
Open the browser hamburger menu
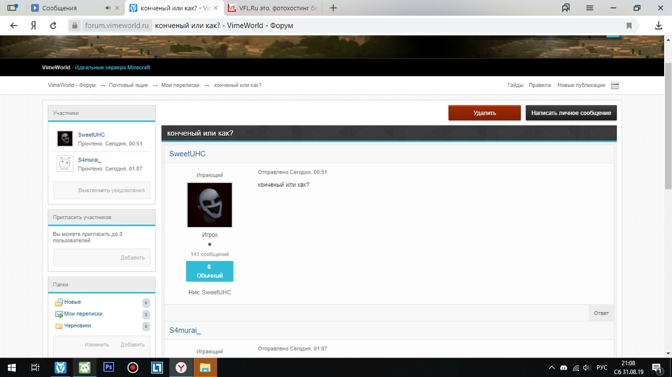(x=590, y=8)
